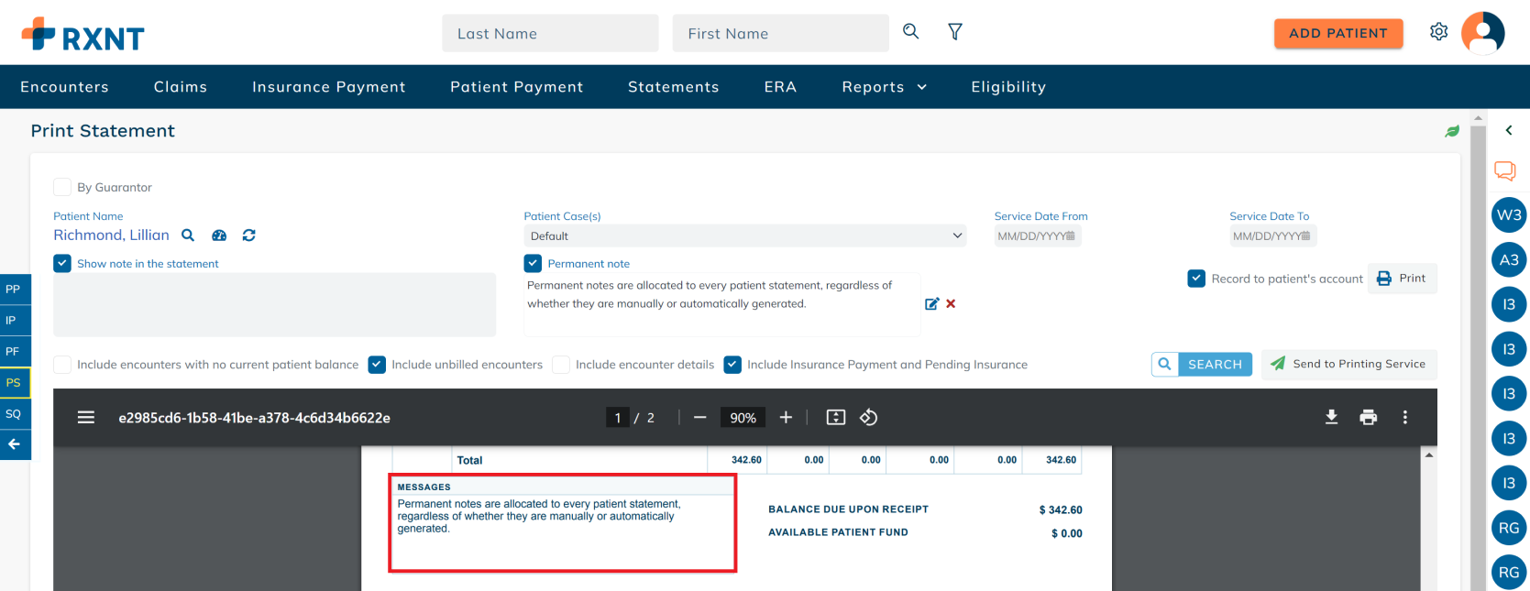Click the Service Date From field
Image resolution: width=1530 pixels, height=591 pixels.
point(1036,236)
